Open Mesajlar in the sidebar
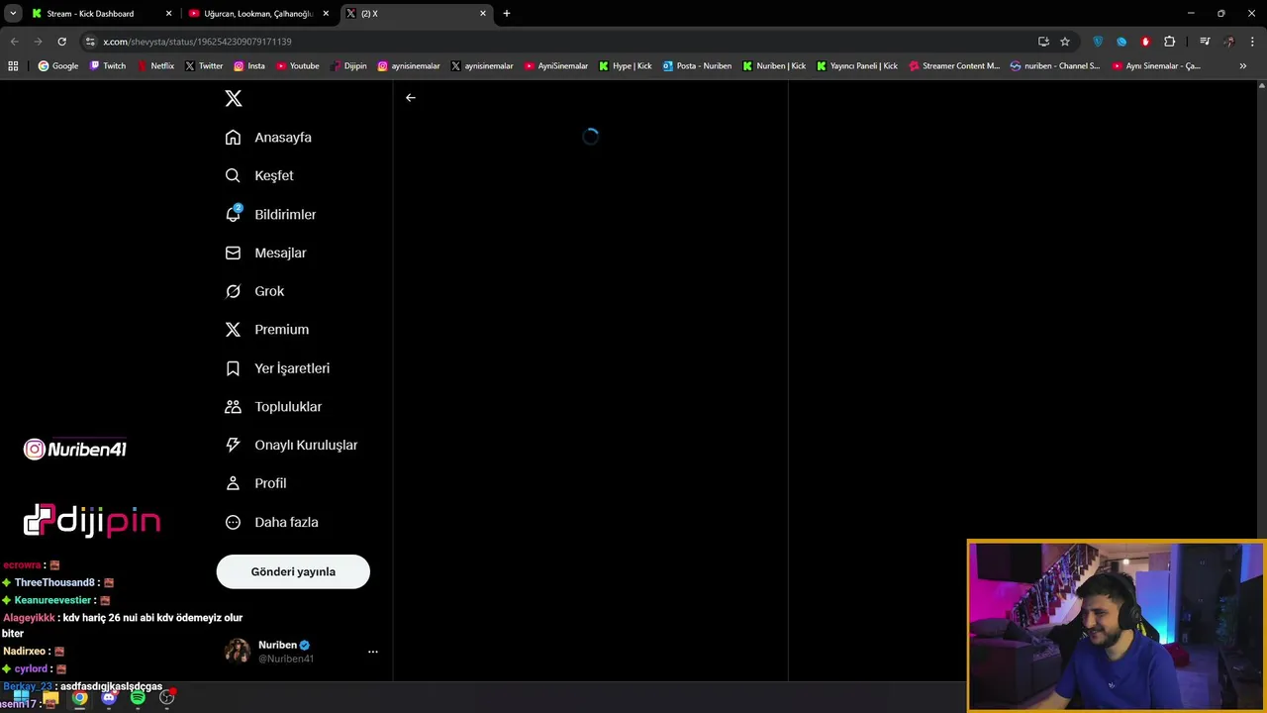The height and width of the screenshot is (713, 1267). (x=265, y=253)
